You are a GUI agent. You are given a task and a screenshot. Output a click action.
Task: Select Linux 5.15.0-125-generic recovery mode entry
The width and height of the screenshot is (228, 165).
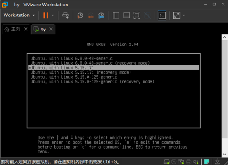pos(114,82)
